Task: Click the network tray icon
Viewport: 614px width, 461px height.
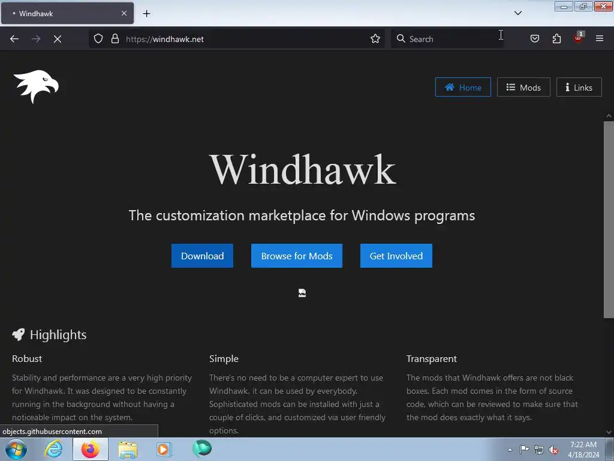Action: point(539,450)
